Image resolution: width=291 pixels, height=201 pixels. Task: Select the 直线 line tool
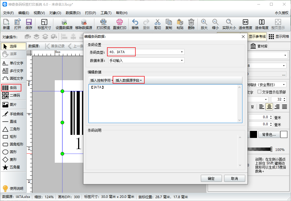(13, 122)
